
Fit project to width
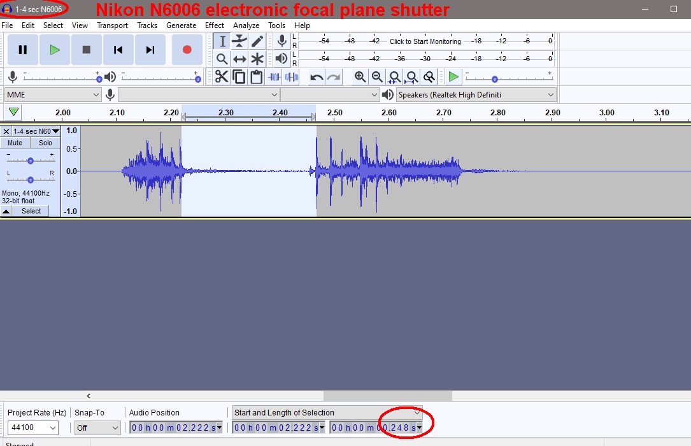click(x=411, y=77)
